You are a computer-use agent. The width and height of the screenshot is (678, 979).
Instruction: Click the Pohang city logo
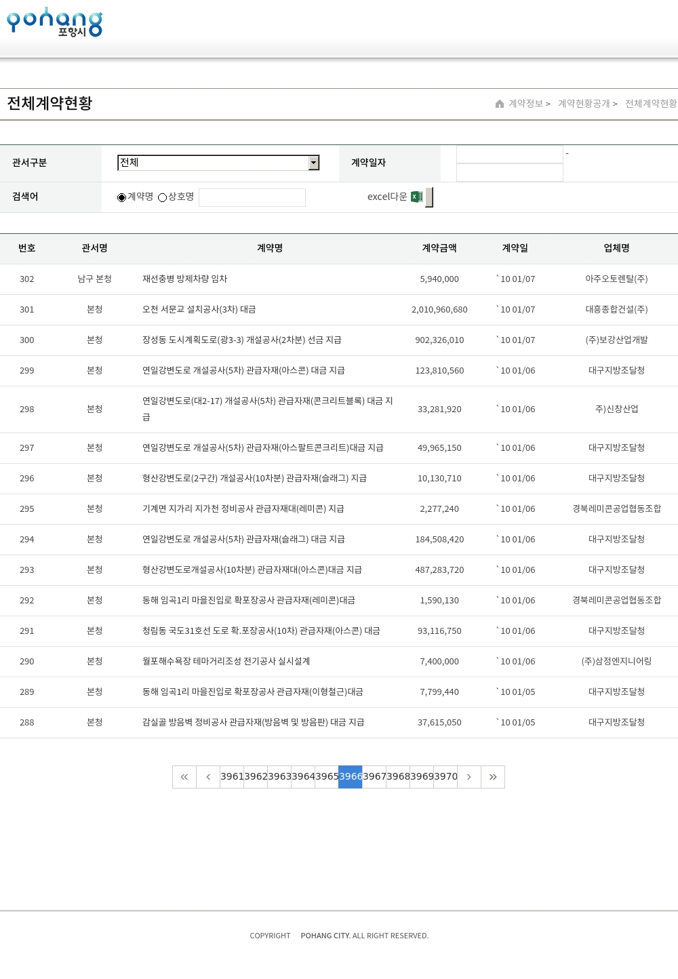tap(54, 22)
